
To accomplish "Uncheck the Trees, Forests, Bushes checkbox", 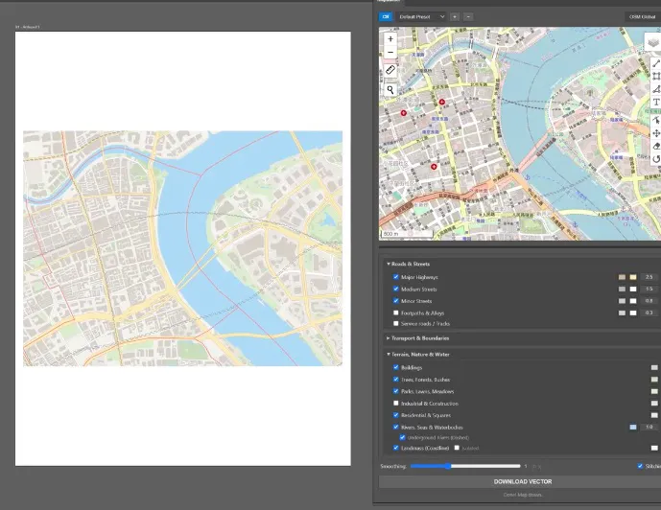I will point(396,379).
